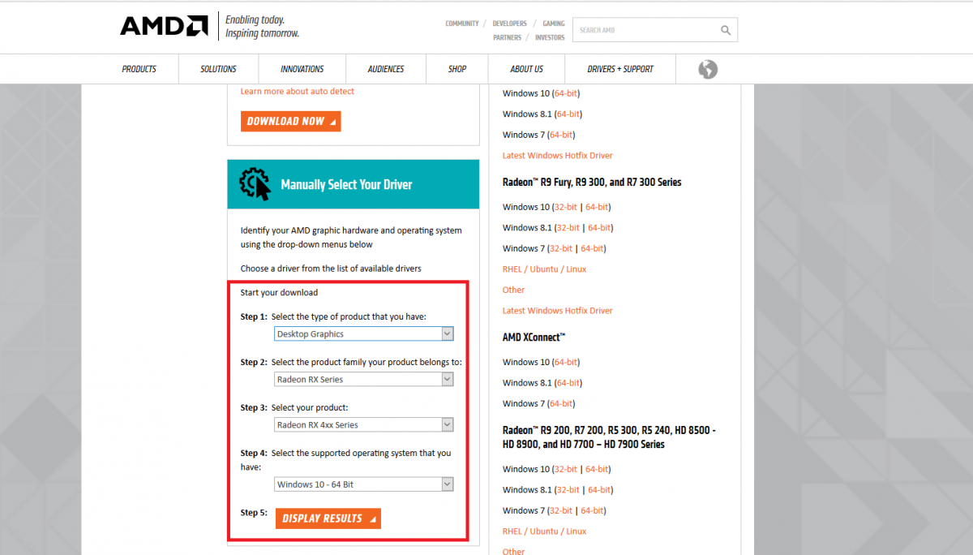Click the Download Now button
The height and width of the screenshot is (555, 973).
(290, 121)
